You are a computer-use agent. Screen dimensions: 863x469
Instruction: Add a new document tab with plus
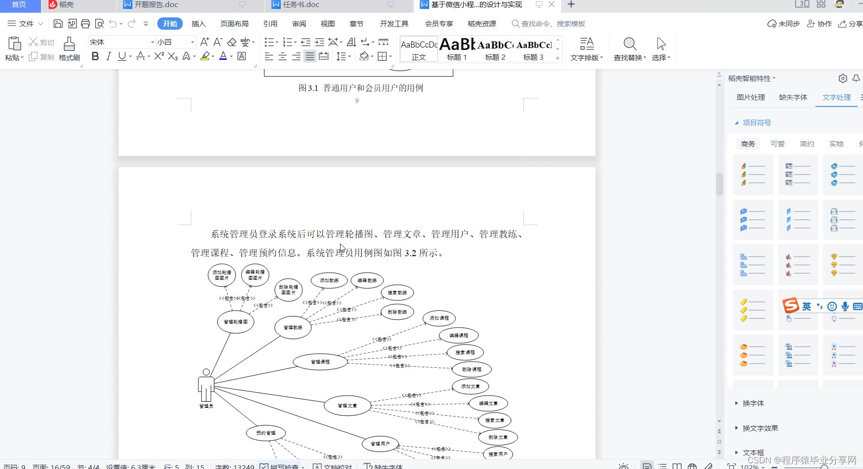coord(571,4)
